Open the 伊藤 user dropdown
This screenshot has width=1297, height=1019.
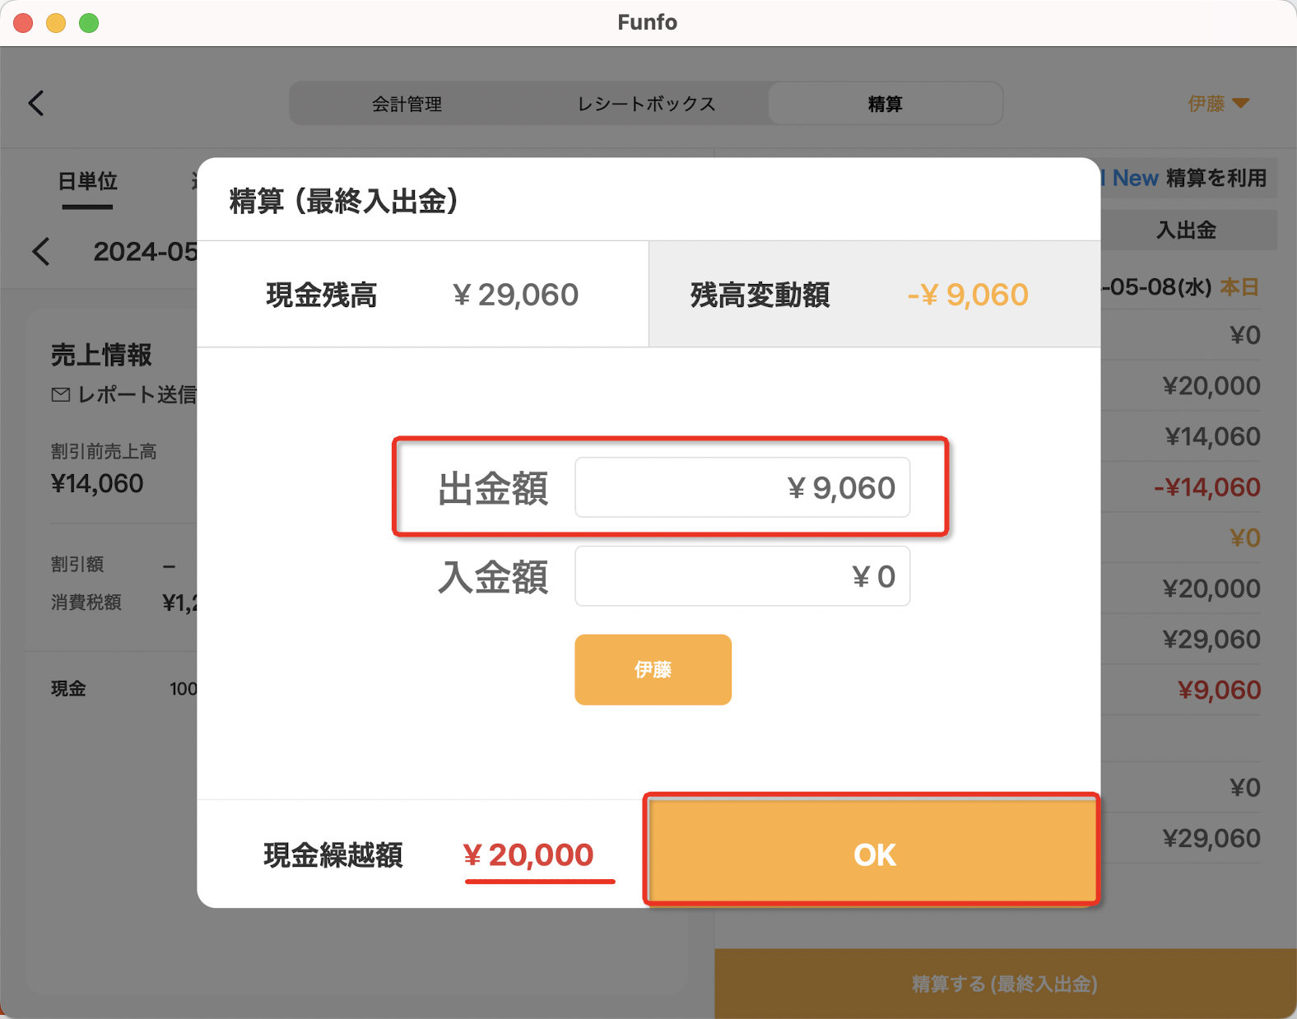coord(1219,104)
